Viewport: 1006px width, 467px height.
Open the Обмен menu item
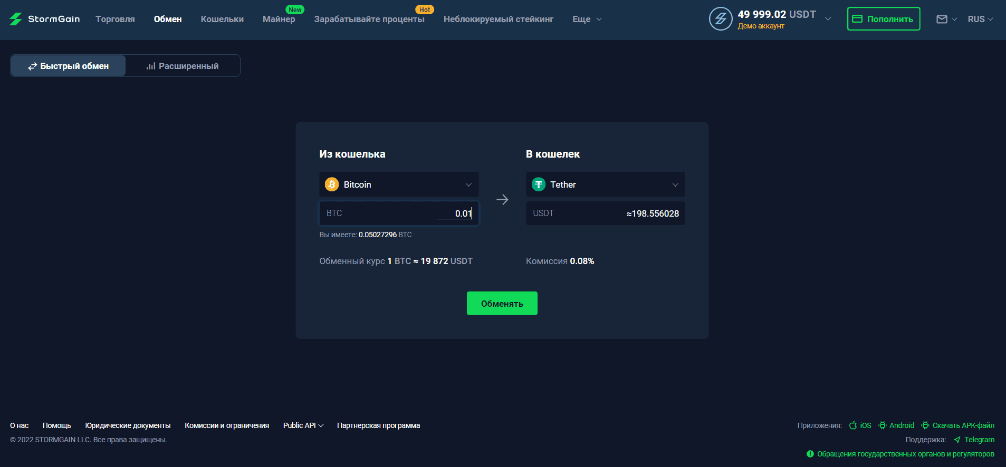[168, 19]
